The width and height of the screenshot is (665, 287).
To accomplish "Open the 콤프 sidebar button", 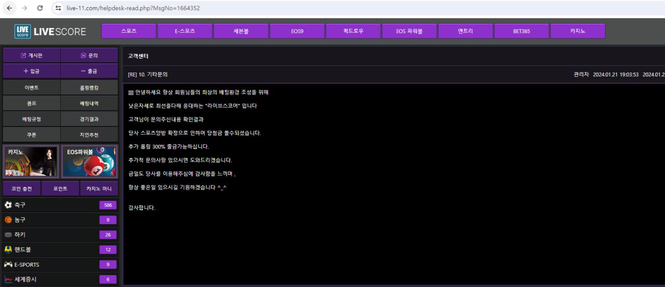I will point(32,103).
